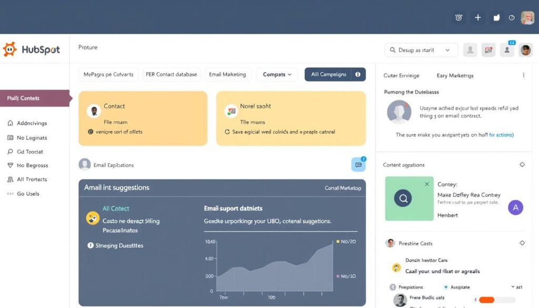Toggle the diamond marker beside Pirestine Casts
This screenshot has width=539, height=308.
tap(522, 243)
